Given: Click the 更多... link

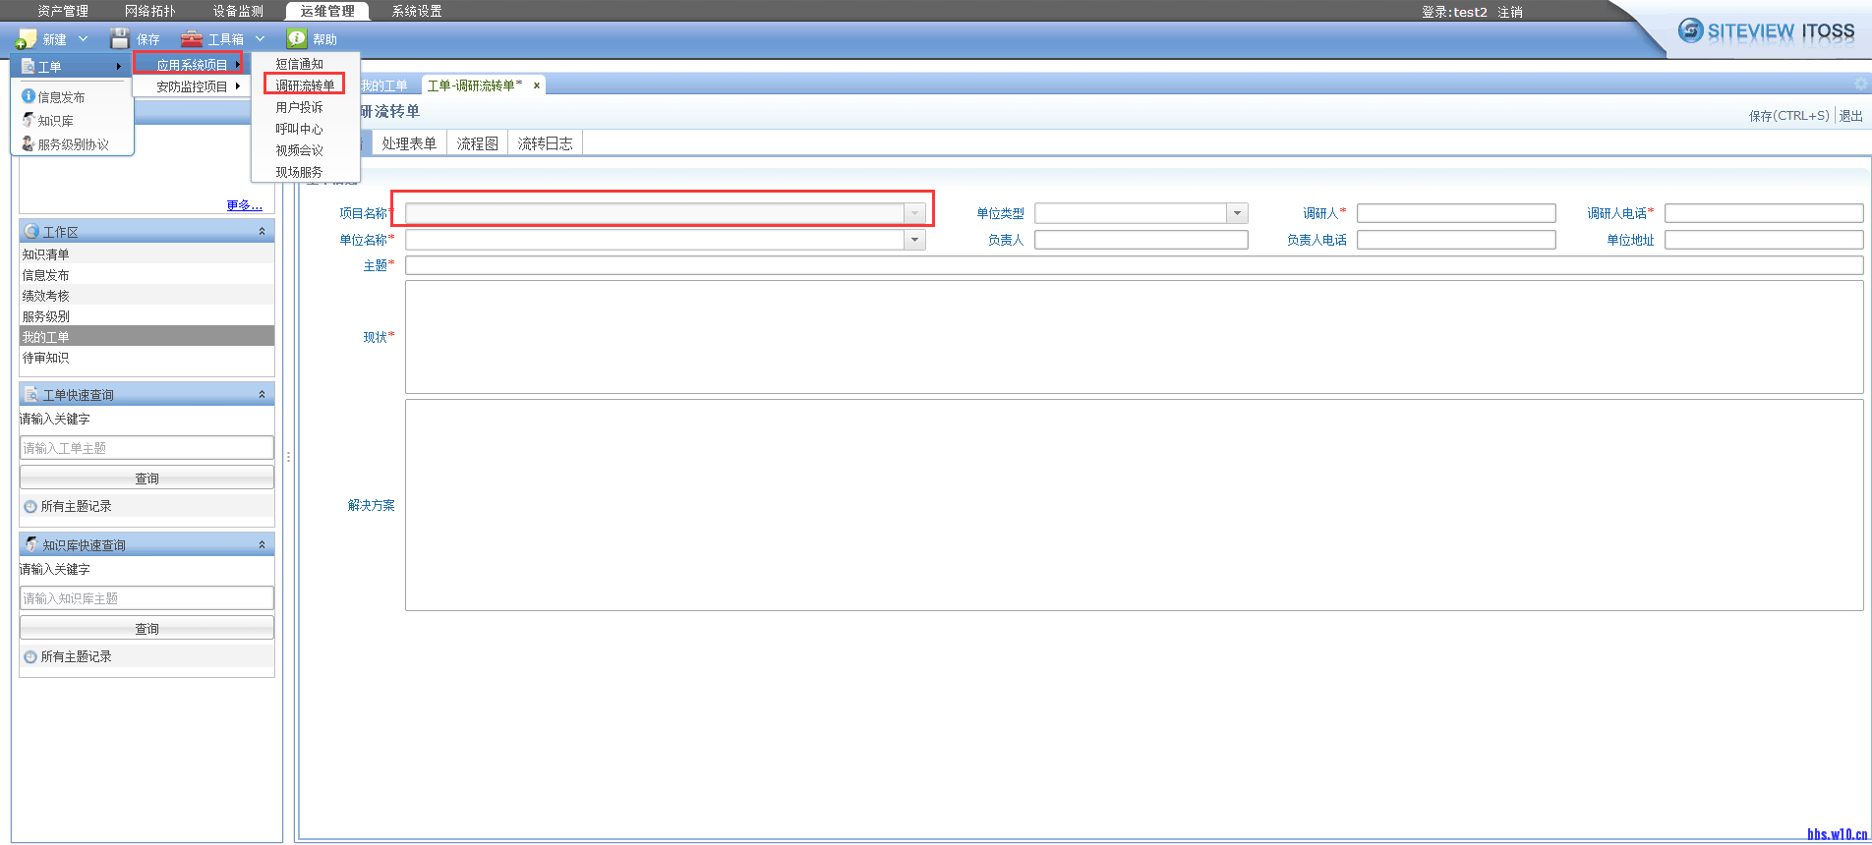Looking at the screenshot, I should (x=244, y=205).
